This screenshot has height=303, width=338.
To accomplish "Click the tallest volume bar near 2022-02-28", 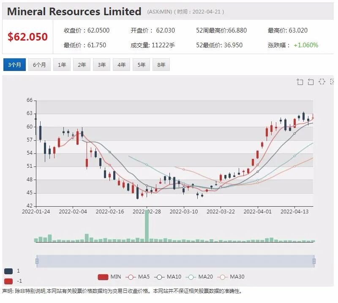I will point(147,226).
